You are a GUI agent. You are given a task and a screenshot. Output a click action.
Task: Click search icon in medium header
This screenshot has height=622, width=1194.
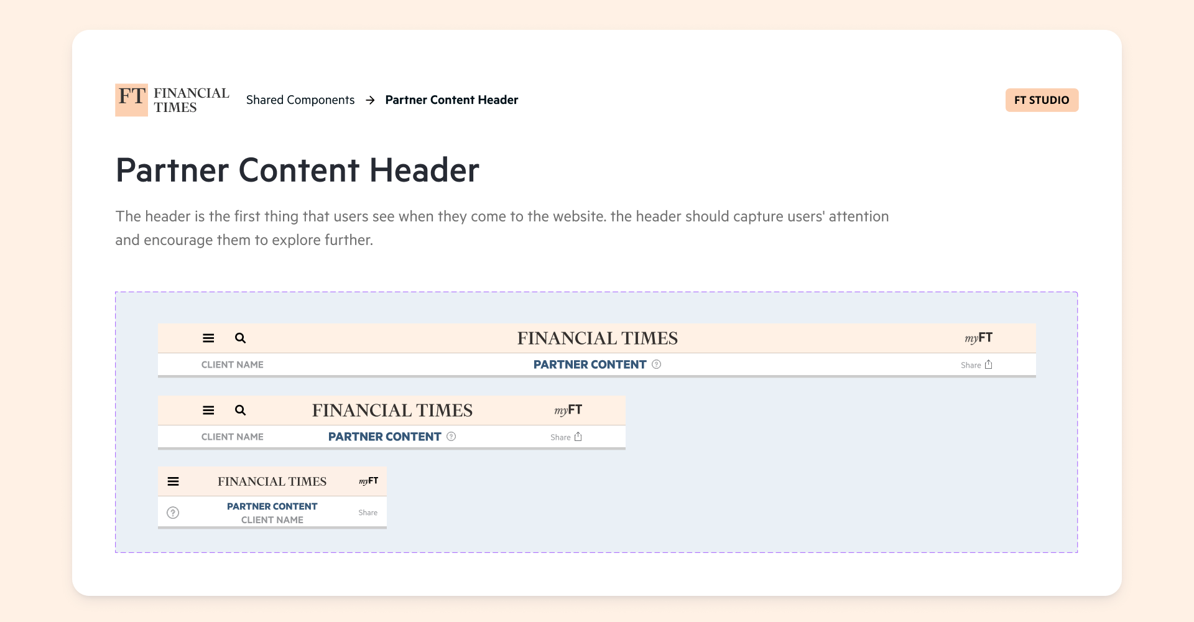coord(240,411)
